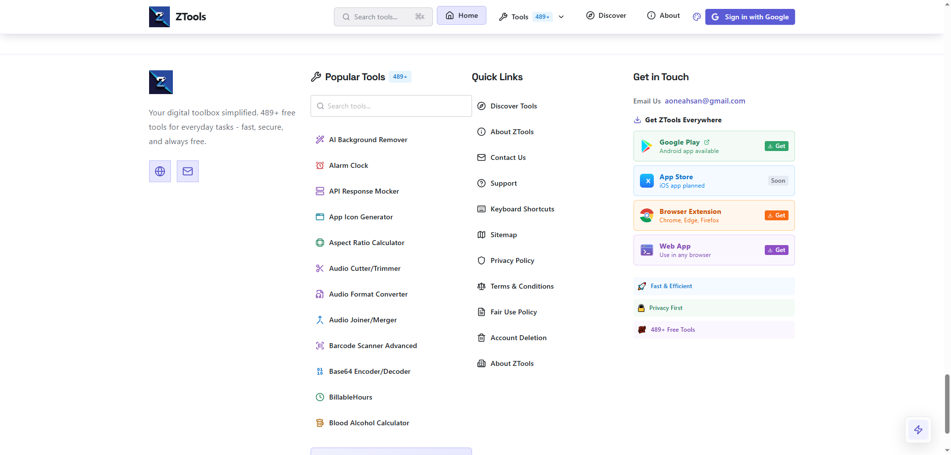The width and height of the screenshot is (951, 455).
Task: Select the Aspect Ratio Calculator tool
Action: [367, 243]
